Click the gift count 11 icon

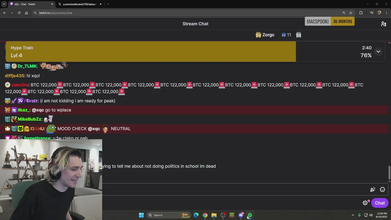284,35
